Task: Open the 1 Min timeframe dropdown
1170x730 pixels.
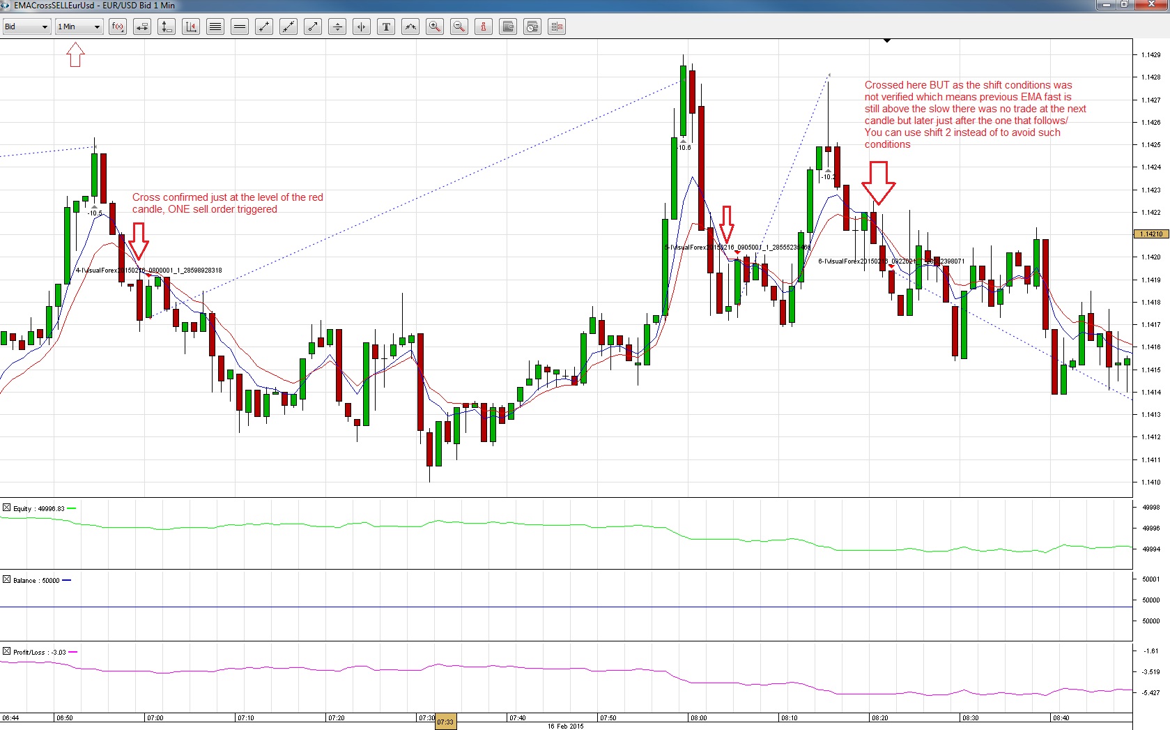Action: [x=79, y=26]
